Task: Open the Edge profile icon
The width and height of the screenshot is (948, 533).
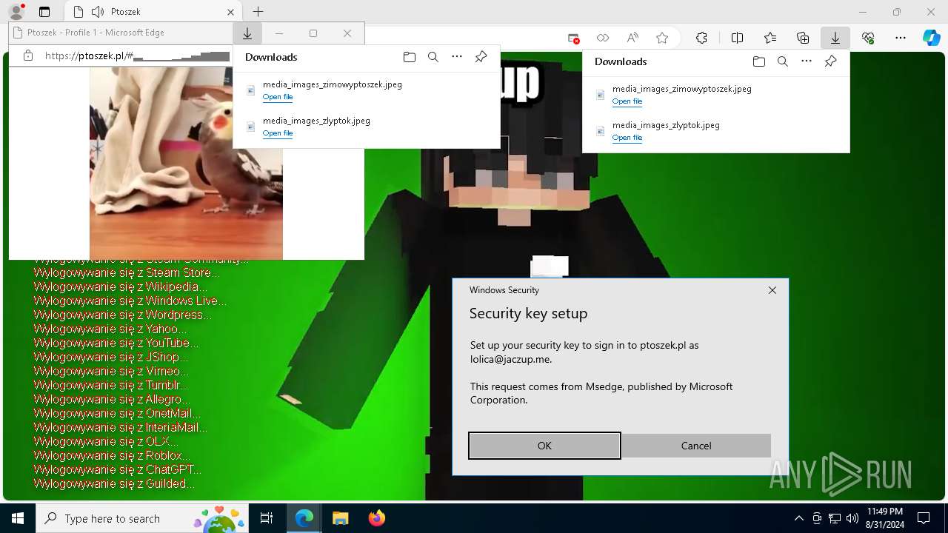Action: [x=16, y=12]
